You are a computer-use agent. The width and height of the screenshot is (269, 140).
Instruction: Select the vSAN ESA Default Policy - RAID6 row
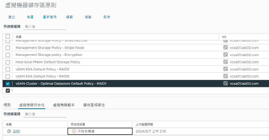[x=136, y=76]
